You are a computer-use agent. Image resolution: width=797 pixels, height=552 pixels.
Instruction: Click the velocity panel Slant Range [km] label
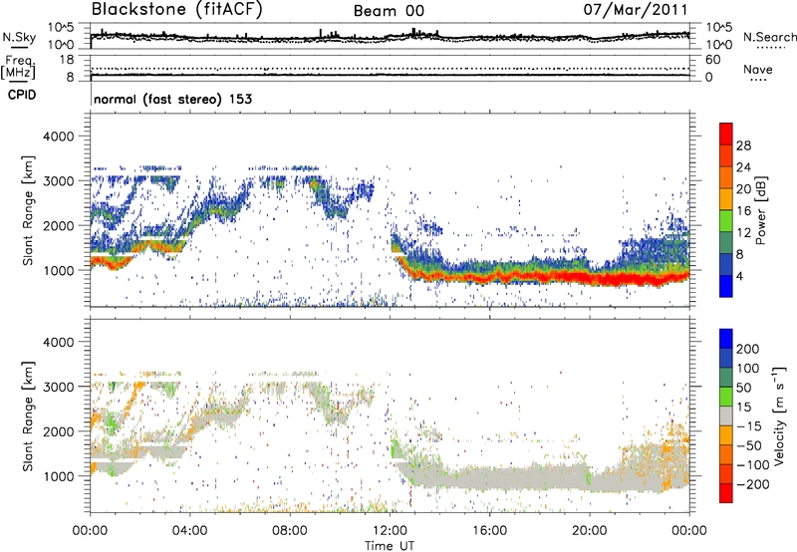[x=28, y=416]
